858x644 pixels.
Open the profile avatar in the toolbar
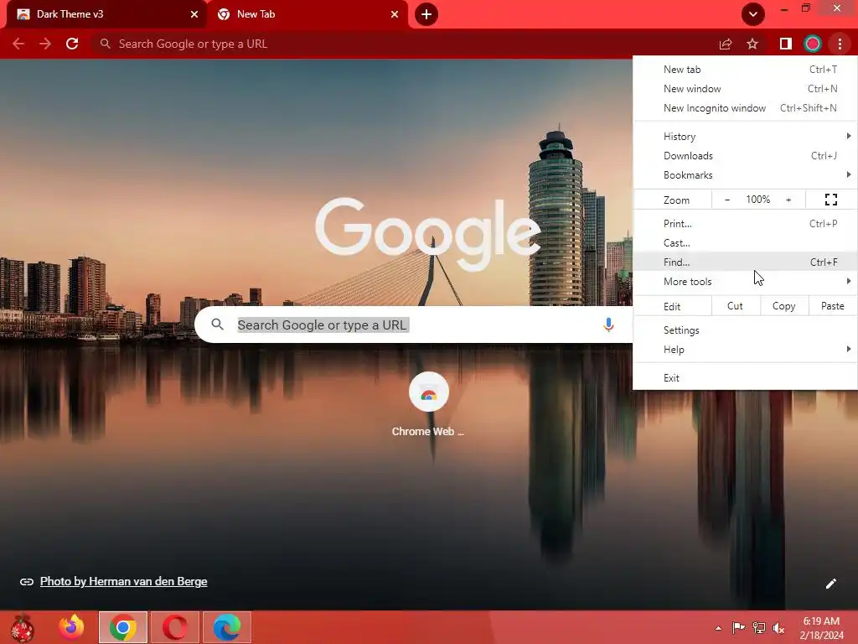coord(813,44)
